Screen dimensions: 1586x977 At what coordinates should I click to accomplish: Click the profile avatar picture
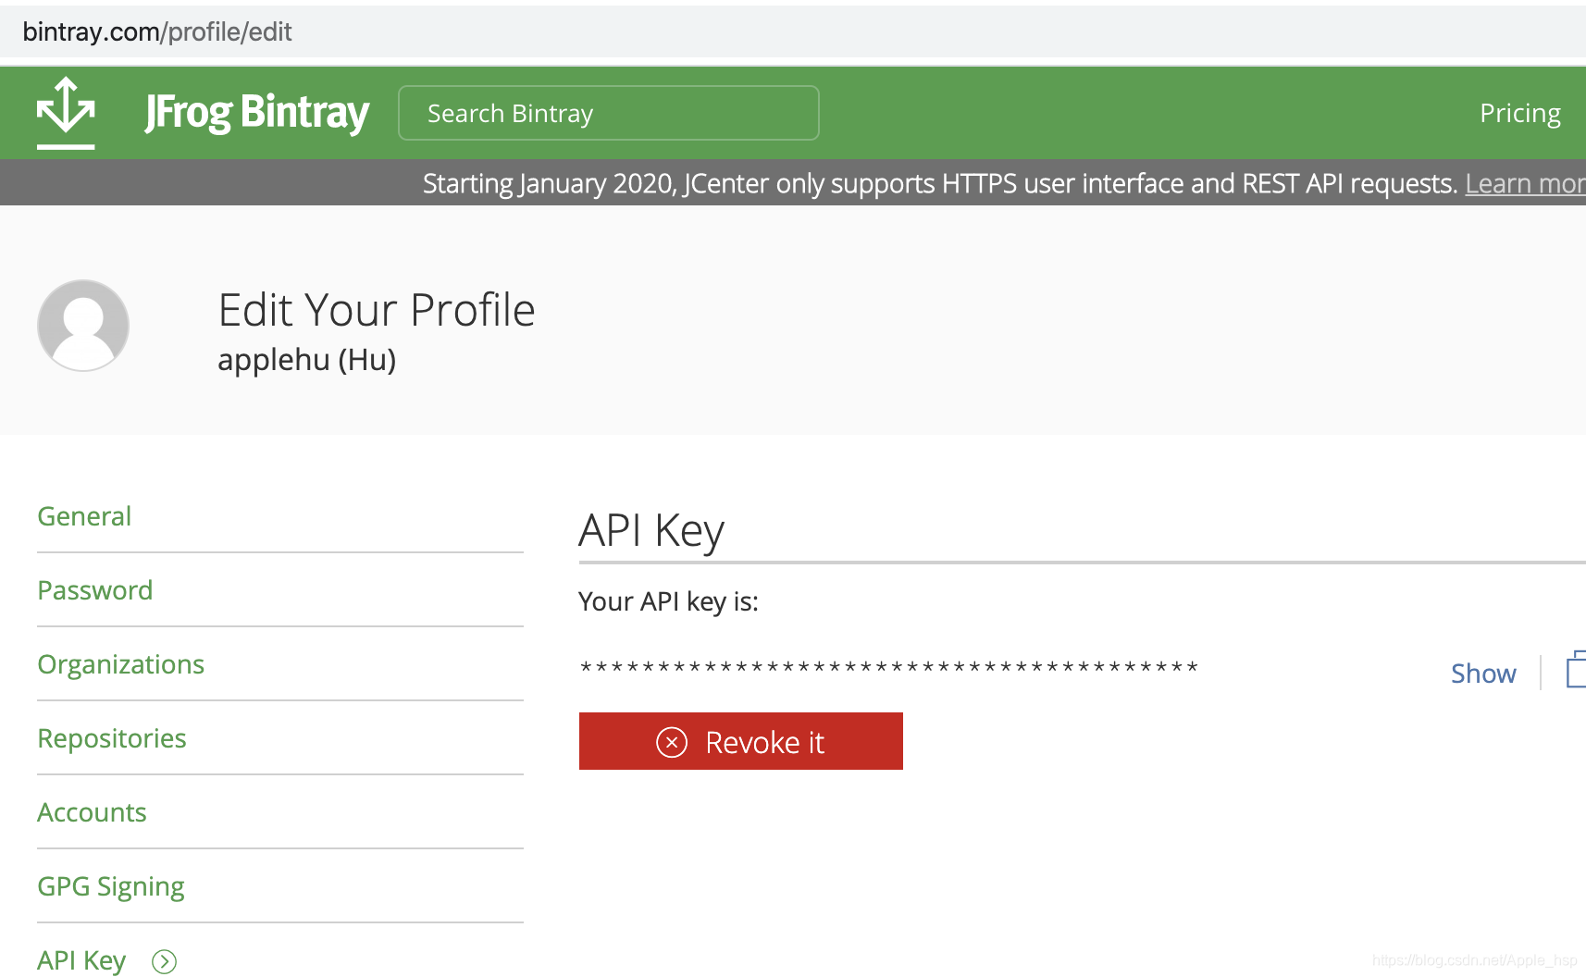(83, 326)
